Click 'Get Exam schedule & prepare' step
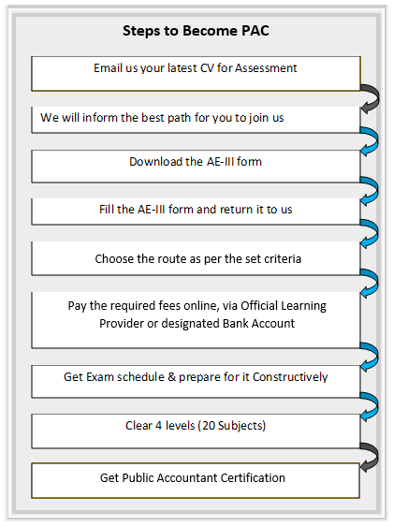The height and width of the screenshot is (526, 393). 196,382
